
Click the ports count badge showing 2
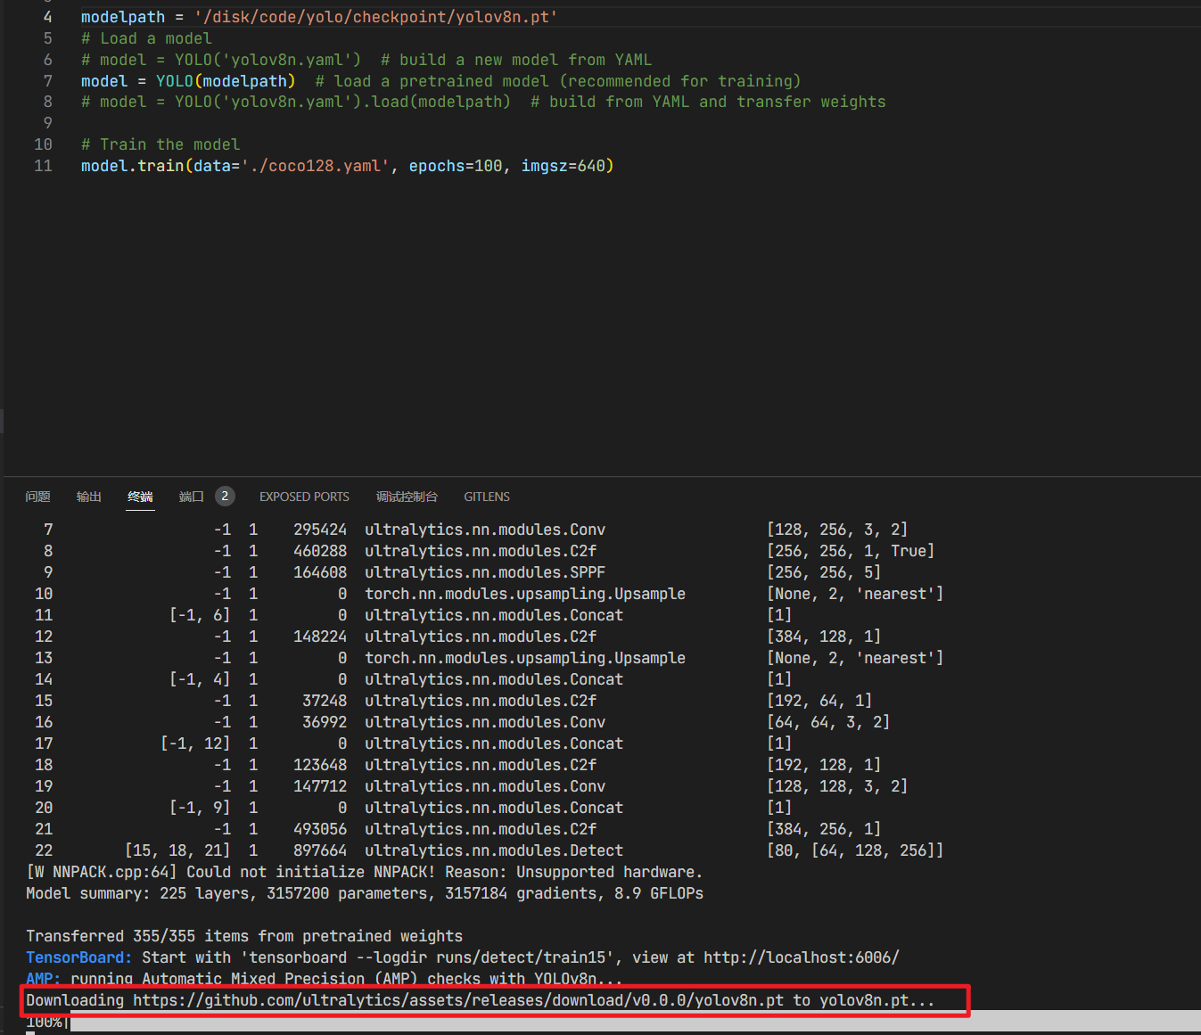point(225,496)
